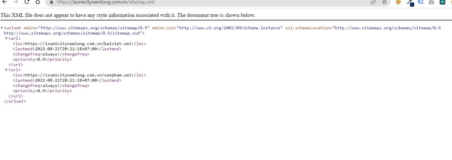Click the lastmod value under sanpham.xml
Screen dimensions: 452x160
pos(66,81)
